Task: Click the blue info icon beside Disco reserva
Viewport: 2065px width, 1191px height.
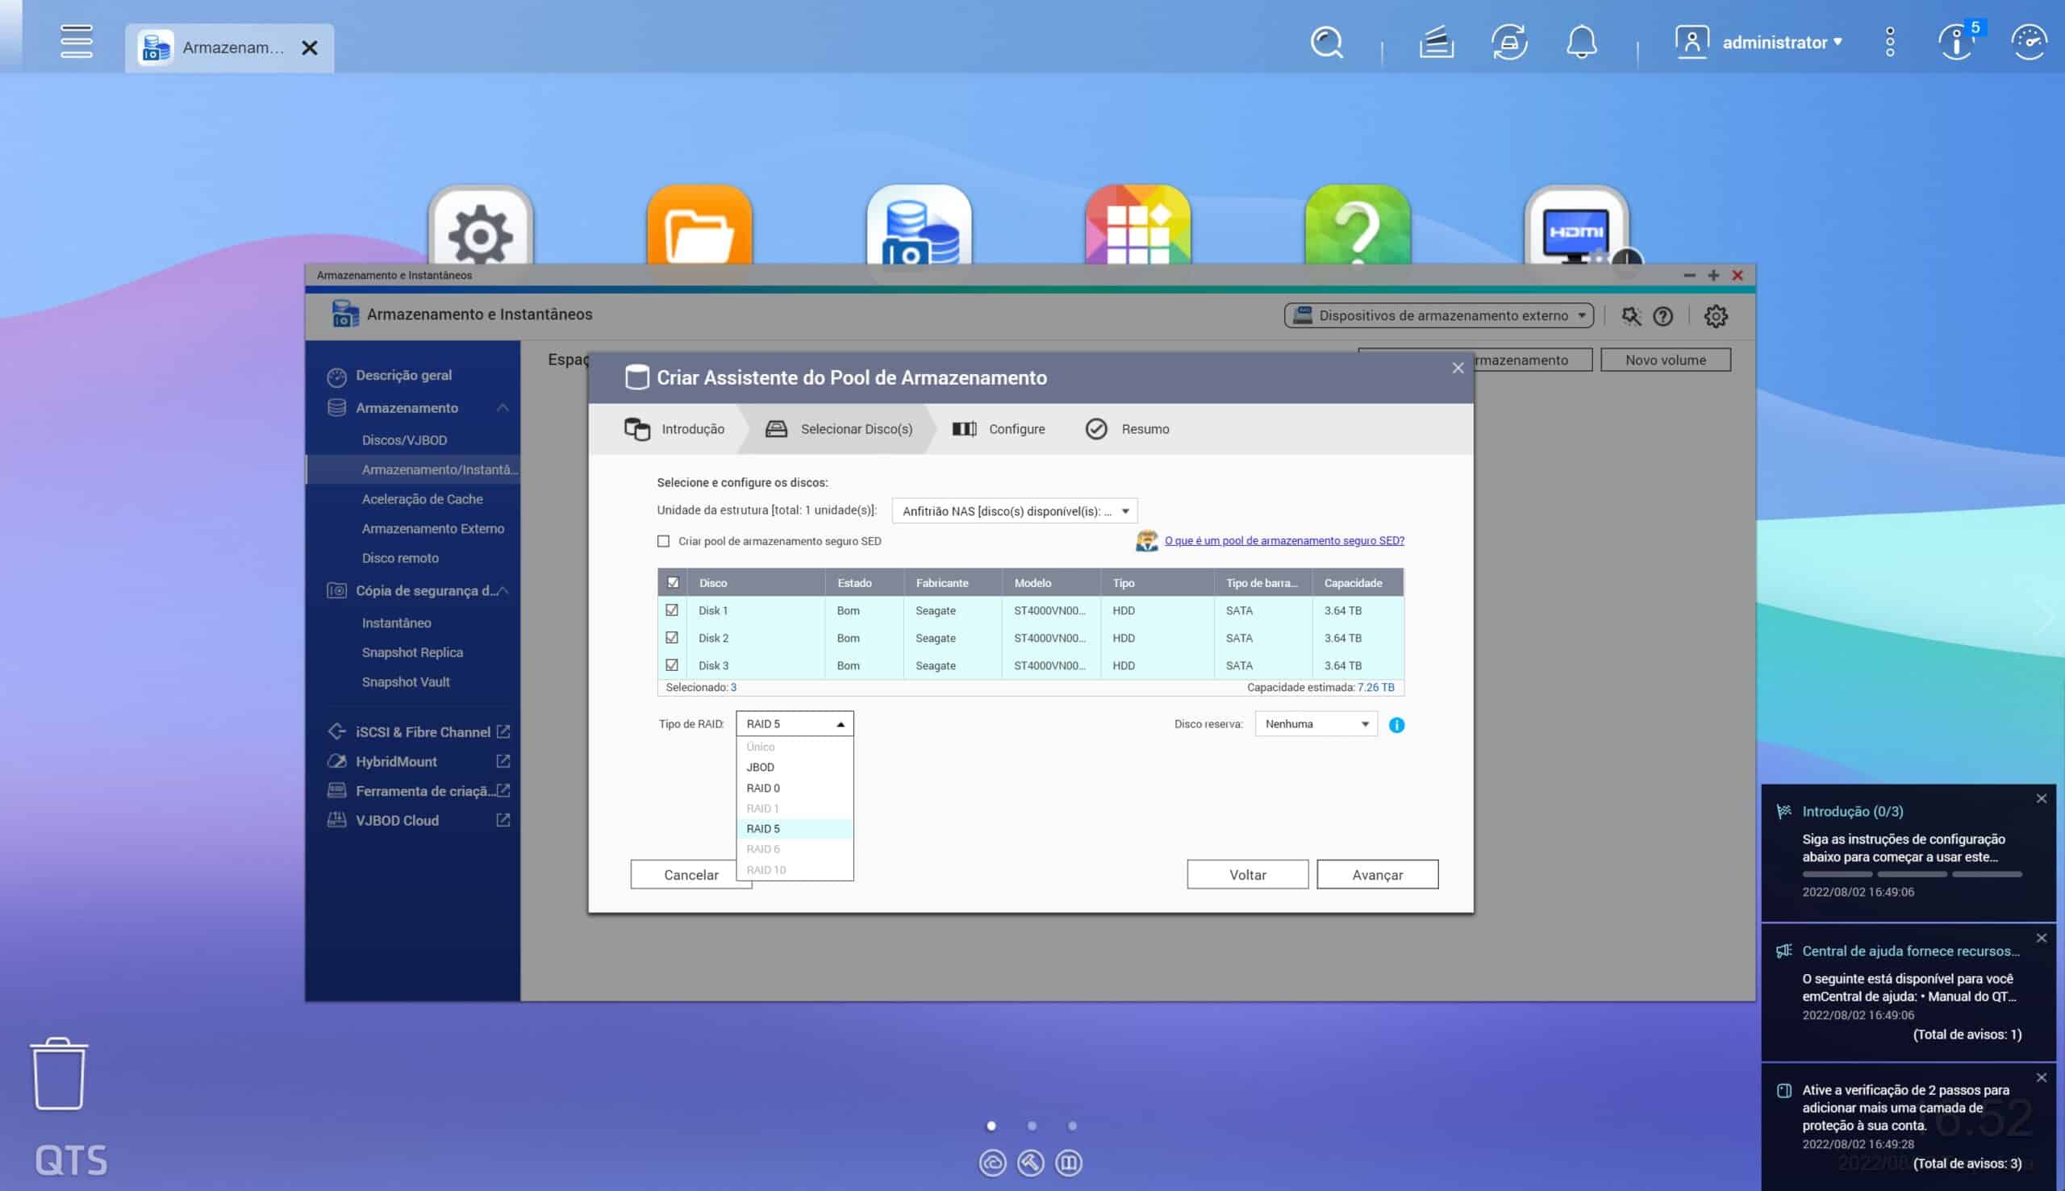Action: (1396, 725)
